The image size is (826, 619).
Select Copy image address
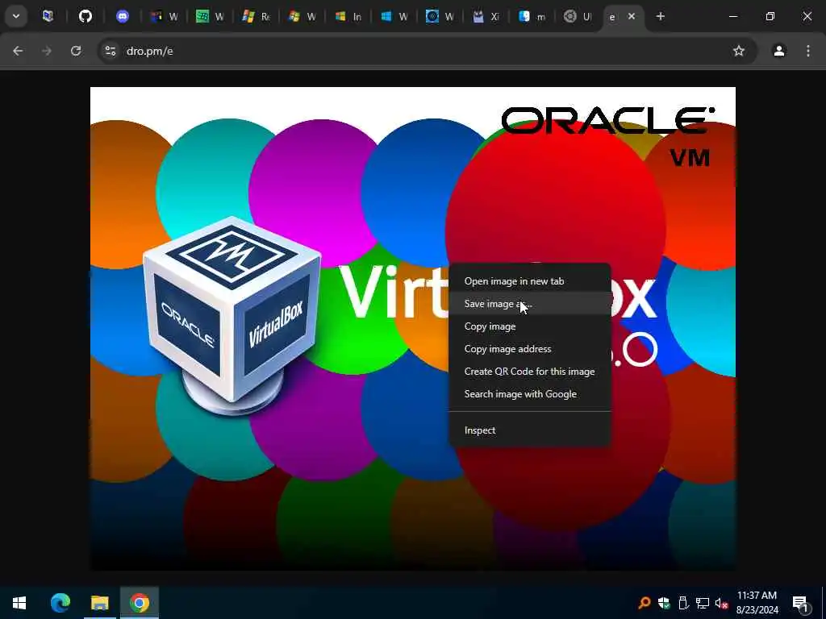[x=529, y=349]
